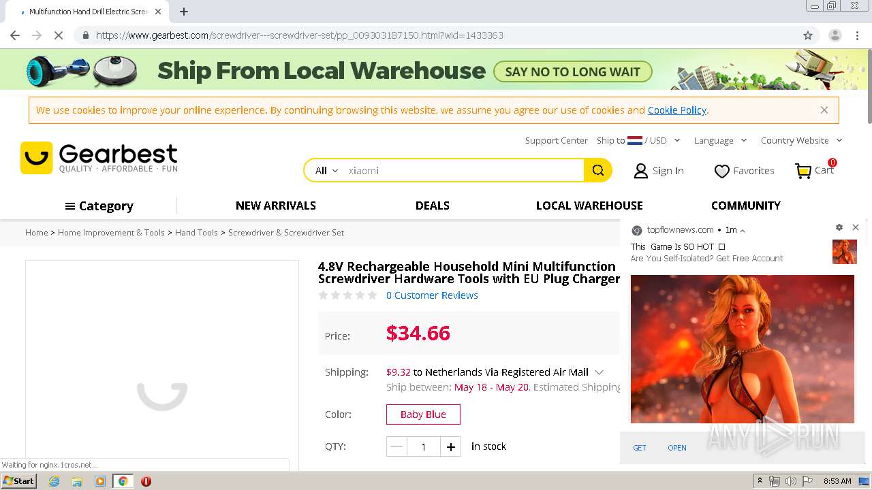The width and height of the screenshot is (872, 490).
Task: Open the Cookie Policy link
Action: [677, 110]
